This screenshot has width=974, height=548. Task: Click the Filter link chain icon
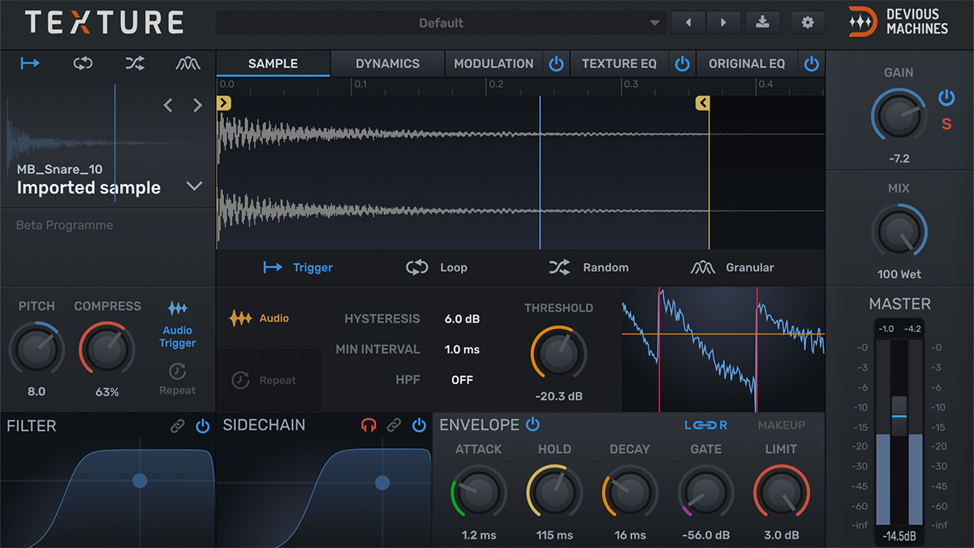coord(177,425)
